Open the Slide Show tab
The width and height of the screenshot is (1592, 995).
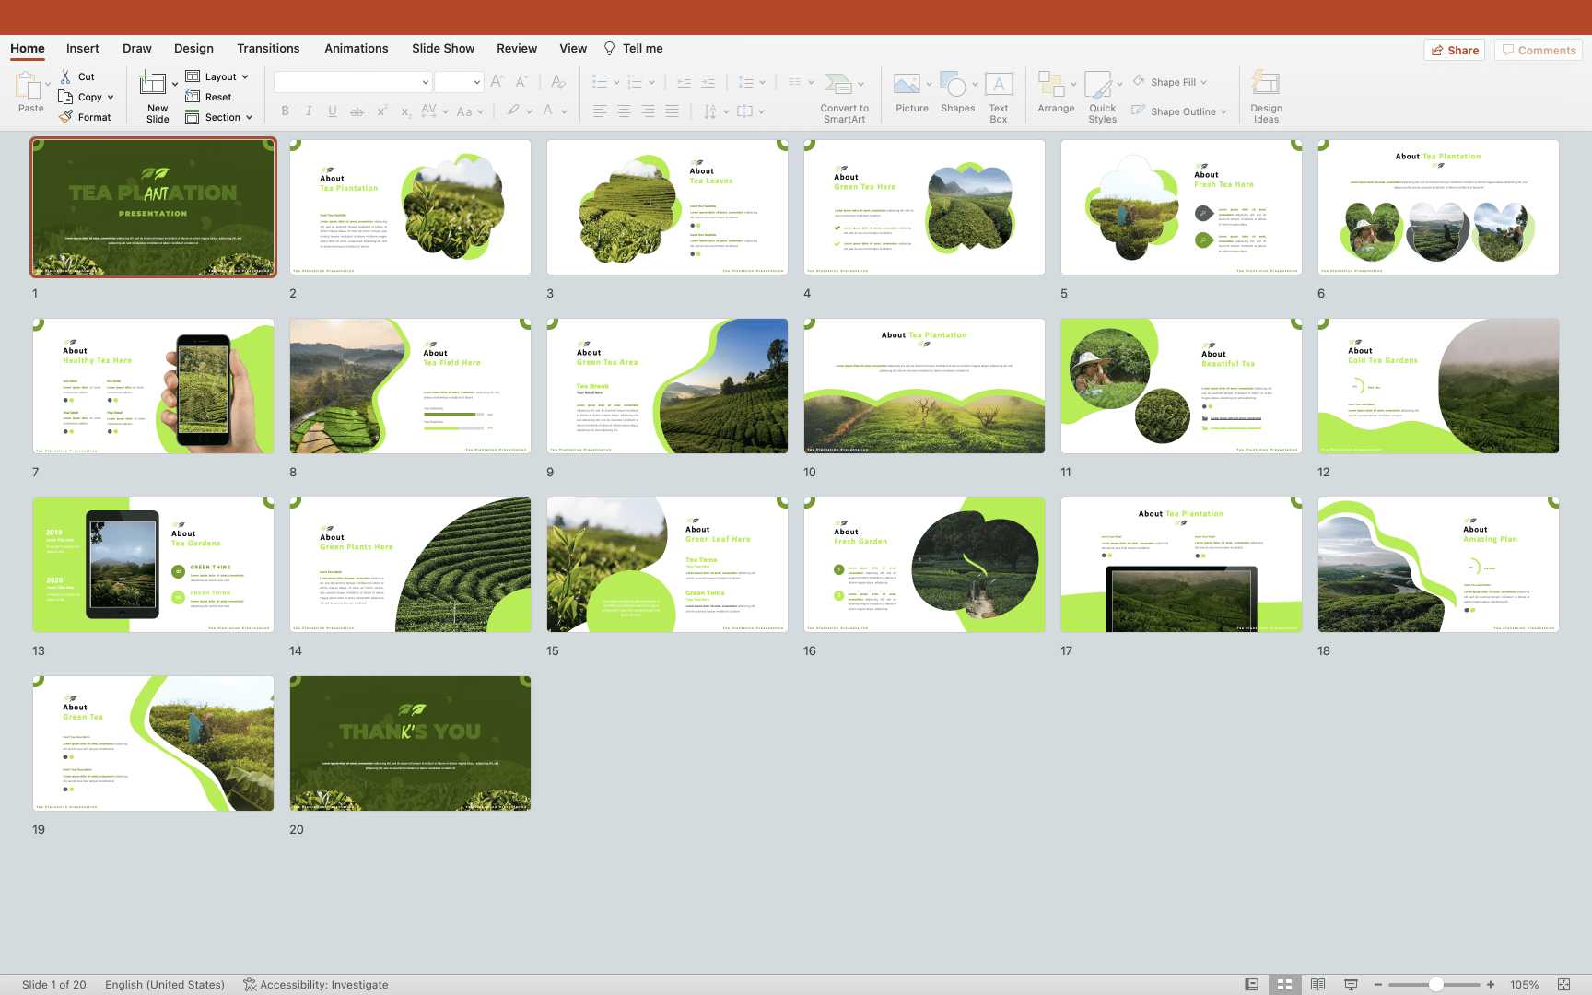[443, 49]
